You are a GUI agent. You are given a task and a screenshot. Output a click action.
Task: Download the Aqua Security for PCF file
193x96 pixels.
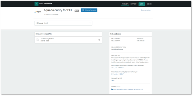point(47,39)
